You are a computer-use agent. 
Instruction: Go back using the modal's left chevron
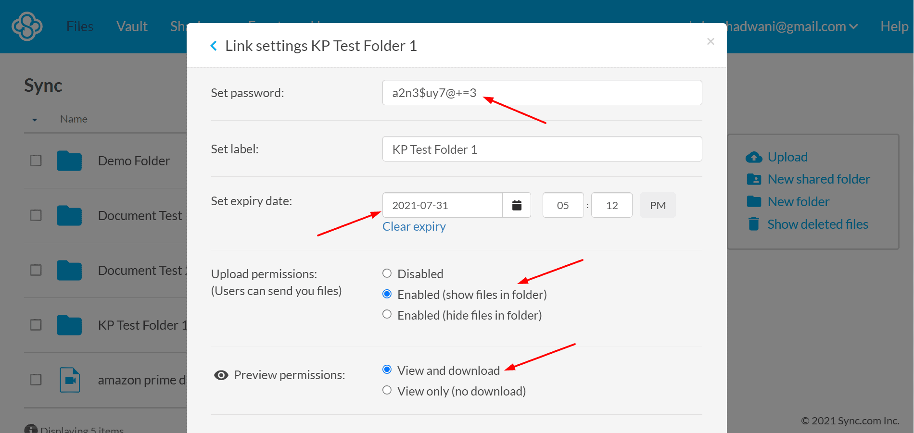click(x=214, y=46)
